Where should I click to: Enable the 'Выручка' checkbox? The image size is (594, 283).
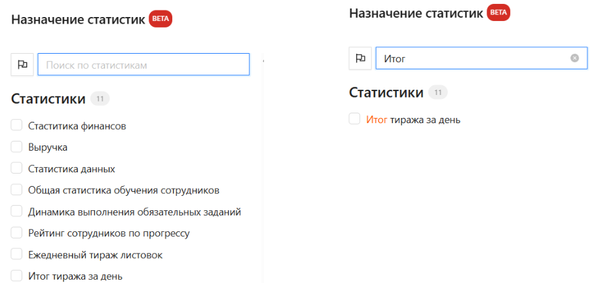point(17,147)
